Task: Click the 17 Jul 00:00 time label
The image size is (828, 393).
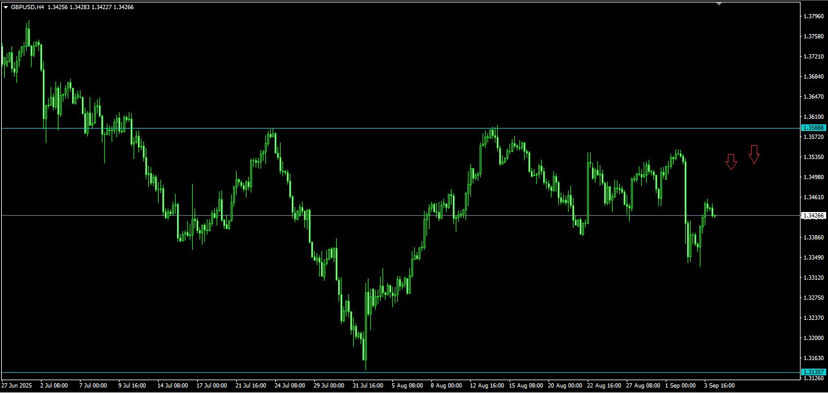Action: (212, 386)
